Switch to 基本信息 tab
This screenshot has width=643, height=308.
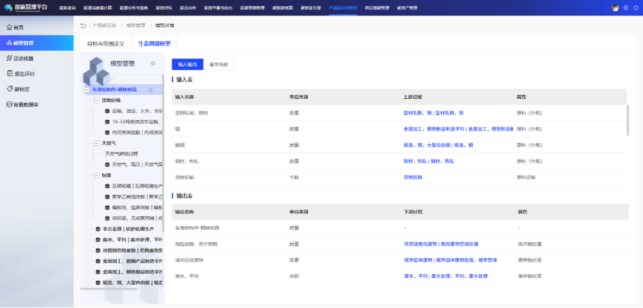coord(219,64)
